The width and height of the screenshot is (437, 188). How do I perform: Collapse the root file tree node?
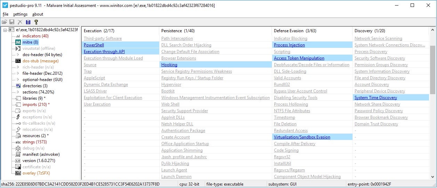tap(5, 30)
